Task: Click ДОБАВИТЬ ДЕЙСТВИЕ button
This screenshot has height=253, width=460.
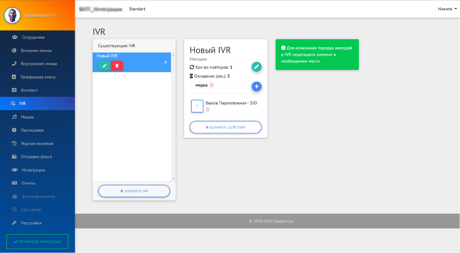Action: coord(226,127)
